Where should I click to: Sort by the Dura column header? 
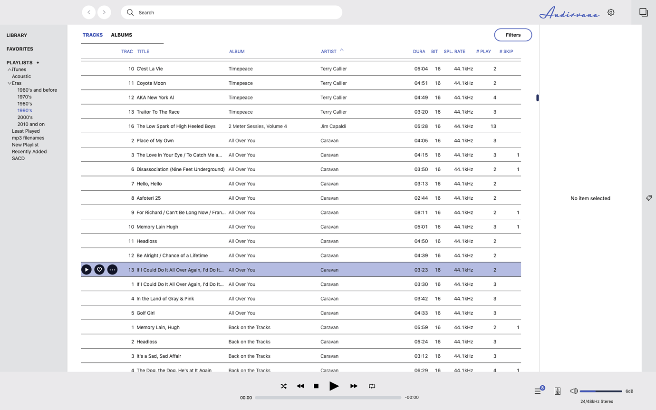click(x=419, y=51)
